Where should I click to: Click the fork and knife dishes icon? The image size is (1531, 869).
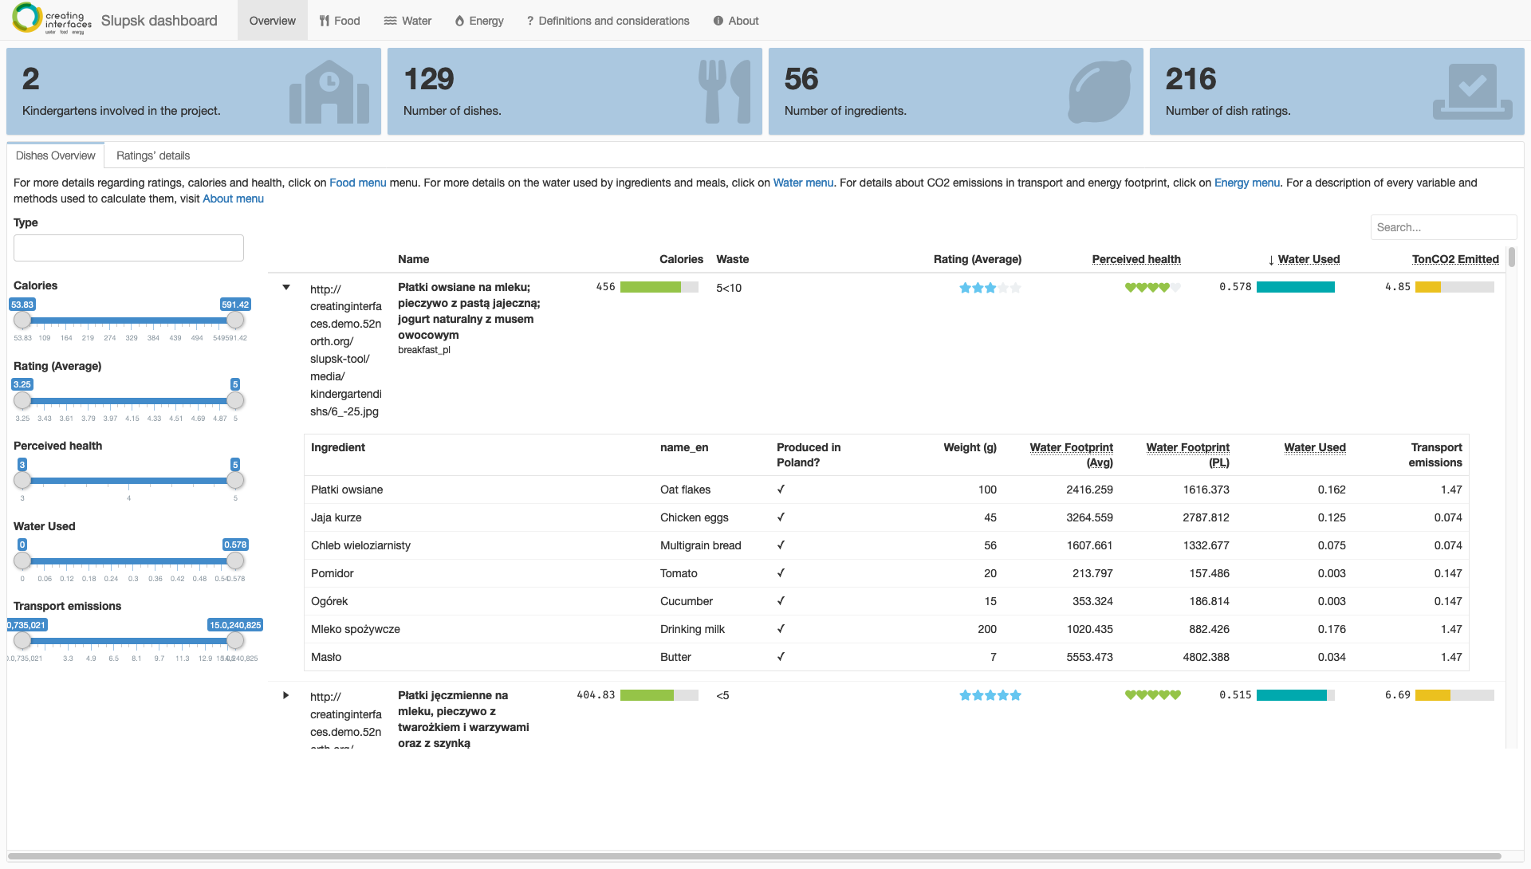[x=724, y=92]
